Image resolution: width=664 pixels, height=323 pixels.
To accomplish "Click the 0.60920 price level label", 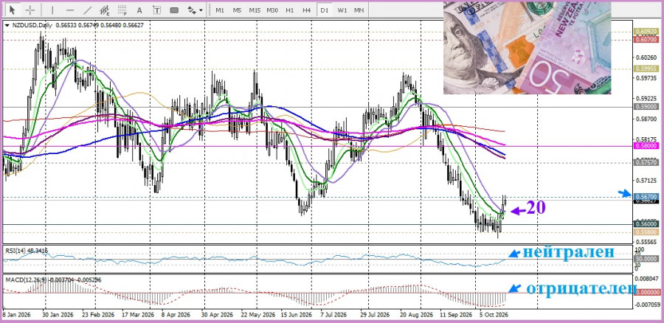I will [x=646, y=32].
